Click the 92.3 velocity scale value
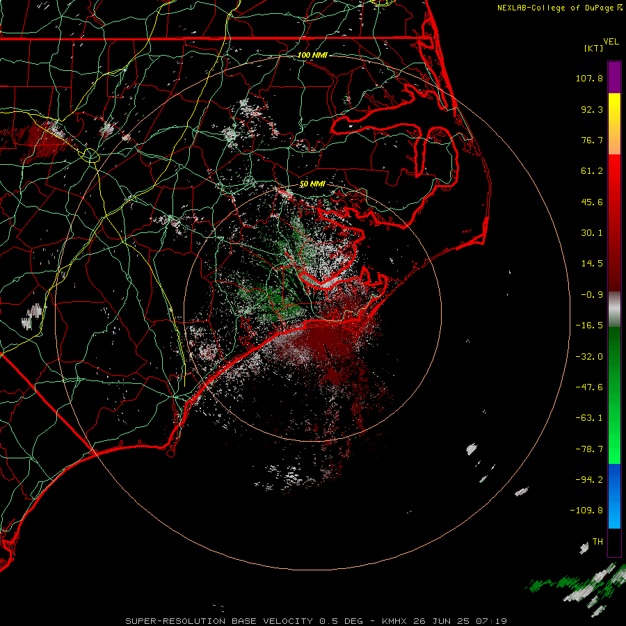 [x=592, y=109]
